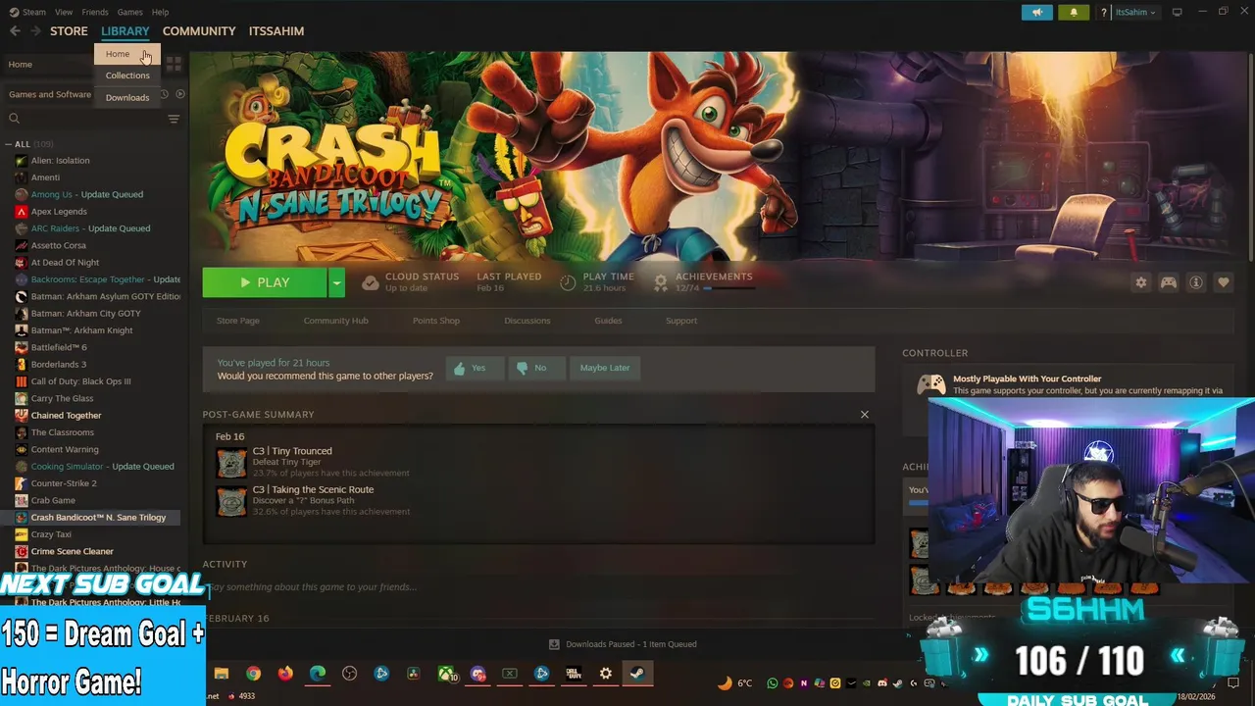1255x706 pixels.
Task: Go back with the left arrow
Action: [x=15, y=31]
